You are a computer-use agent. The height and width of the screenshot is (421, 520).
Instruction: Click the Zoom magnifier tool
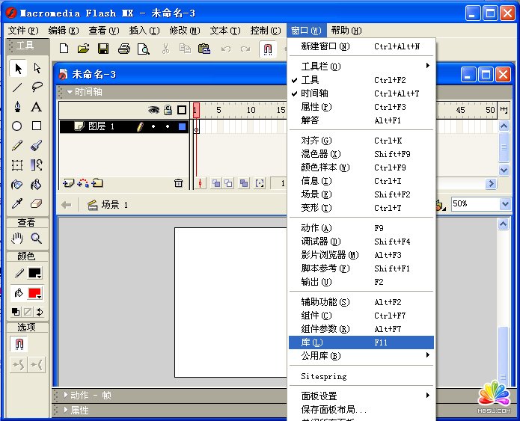(x=37, y=239)
